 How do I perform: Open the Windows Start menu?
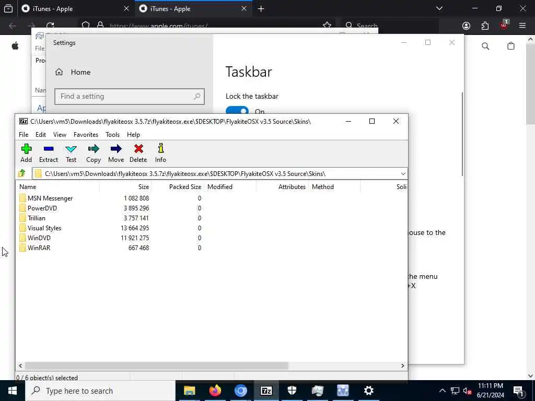[13, 391]
